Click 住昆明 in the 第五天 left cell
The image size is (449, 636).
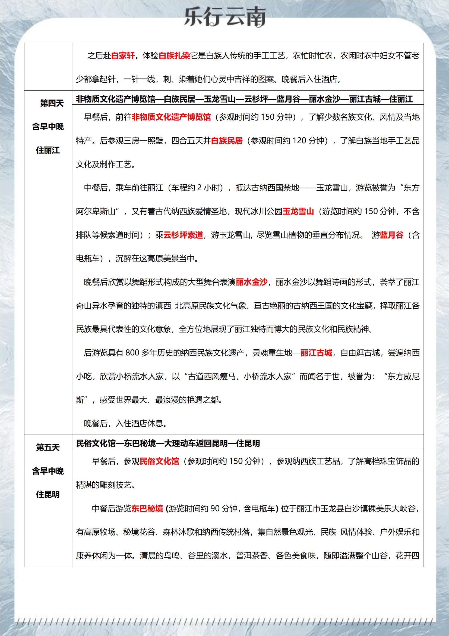[48, 494]
